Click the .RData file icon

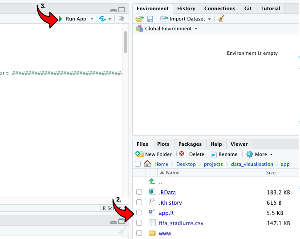(x=152, y=192)
